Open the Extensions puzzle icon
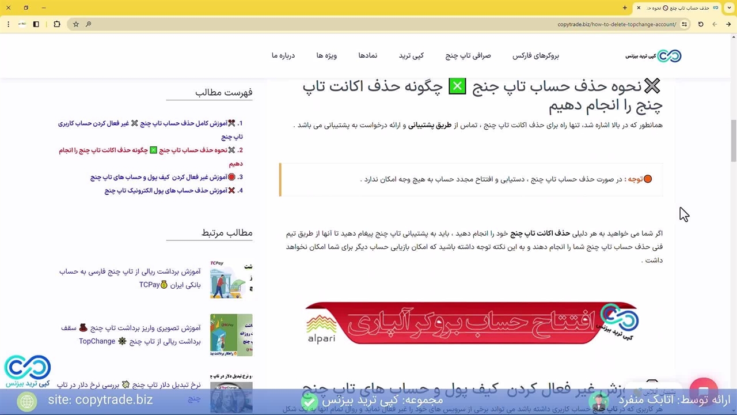The width and height of the screenshot is (737, 415). [x=56, y=24]
